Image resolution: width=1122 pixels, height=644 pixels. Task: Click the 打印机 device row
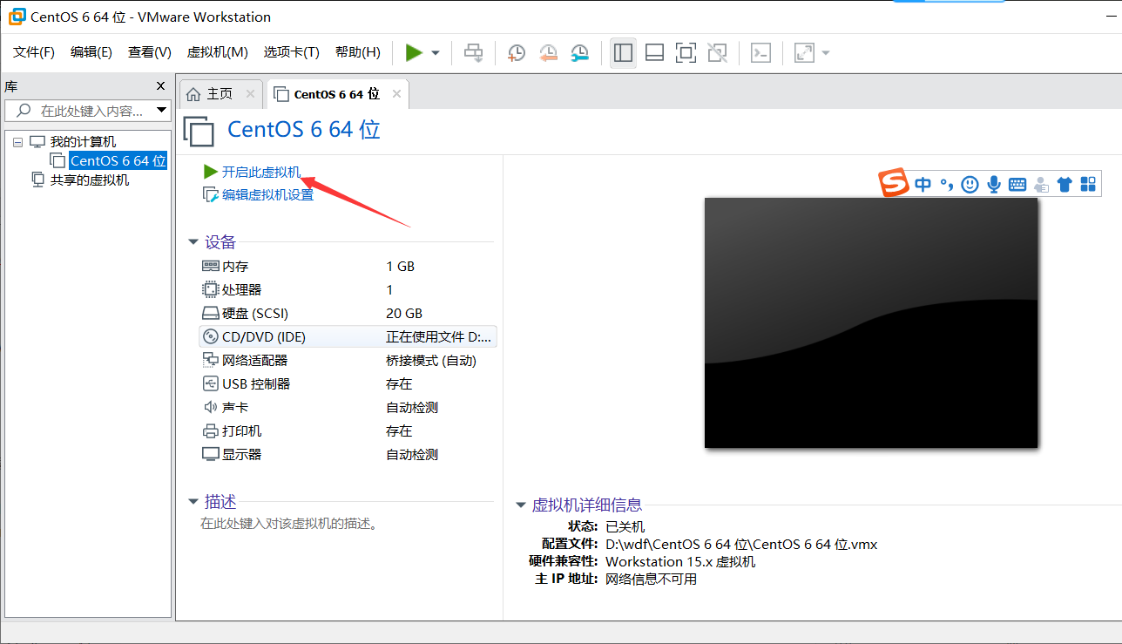[348, 431]
